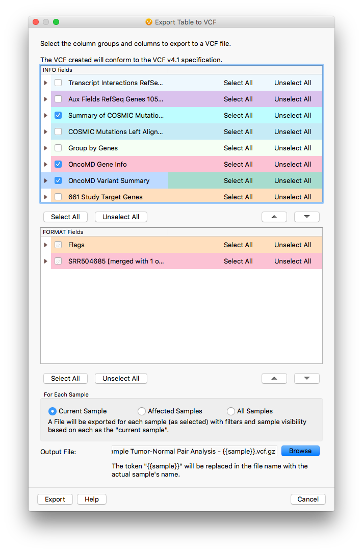This screenshot has width=363, height=552.
Task: Expand the 661 Study Target Genes row
Action: tap(46, 197)
